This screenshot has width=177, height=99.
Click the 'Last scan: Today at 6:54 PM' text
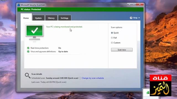pyautogui.click(x=49, y=82)
